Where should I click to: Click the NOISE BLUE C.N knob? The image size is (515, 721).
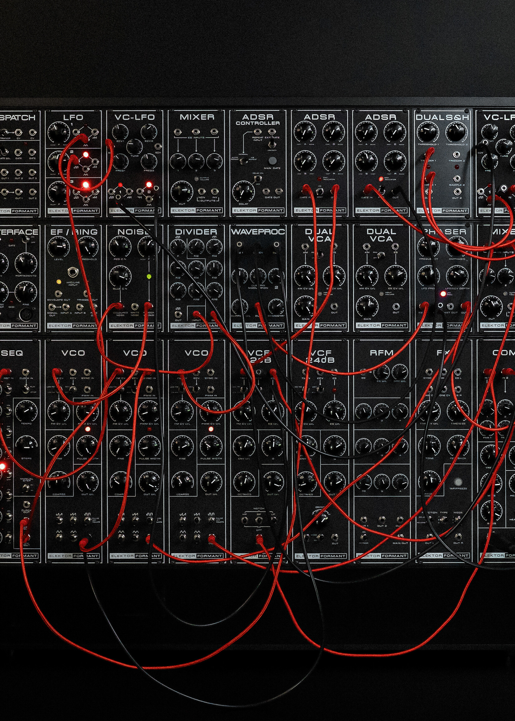tap(120, 276)
